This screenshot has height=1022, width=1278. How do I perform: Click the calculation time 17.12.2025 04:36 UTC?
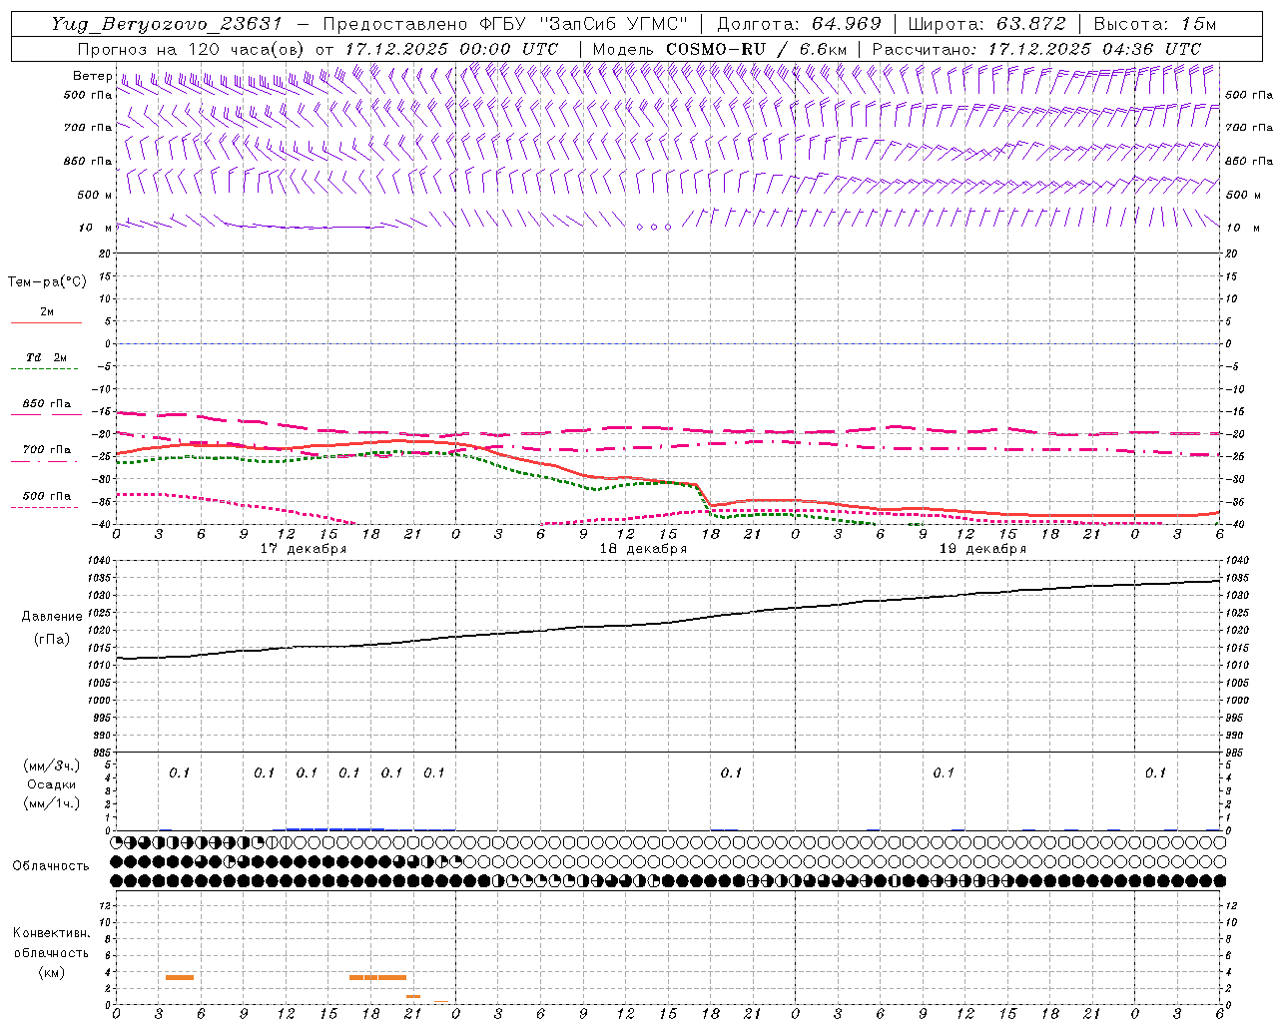[x=1093, y=49]
